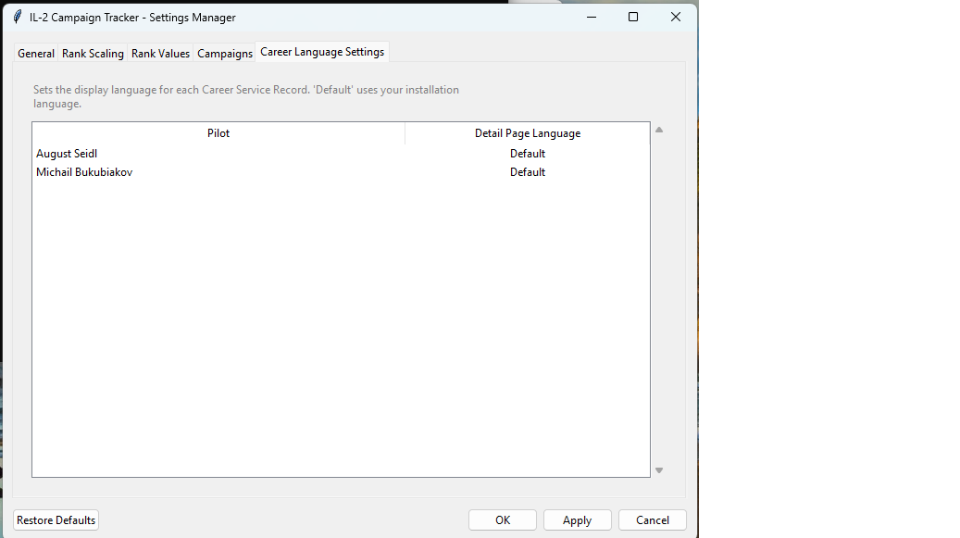Cancel the settings dialog
This screenshot has height=538, width=960.
click(653, 520)
